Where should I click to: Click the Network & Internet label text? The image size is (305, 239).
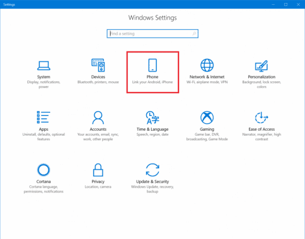click(x=207, y=77)
